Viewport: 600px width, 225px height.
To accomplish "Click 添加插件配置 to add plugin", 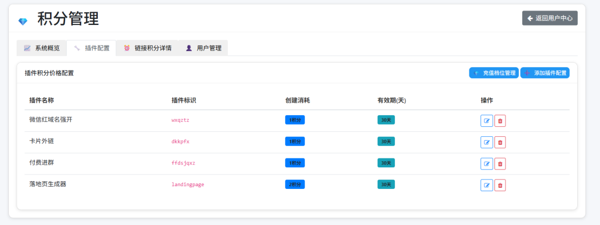I will pyautogui.click(x=544, y=73).
